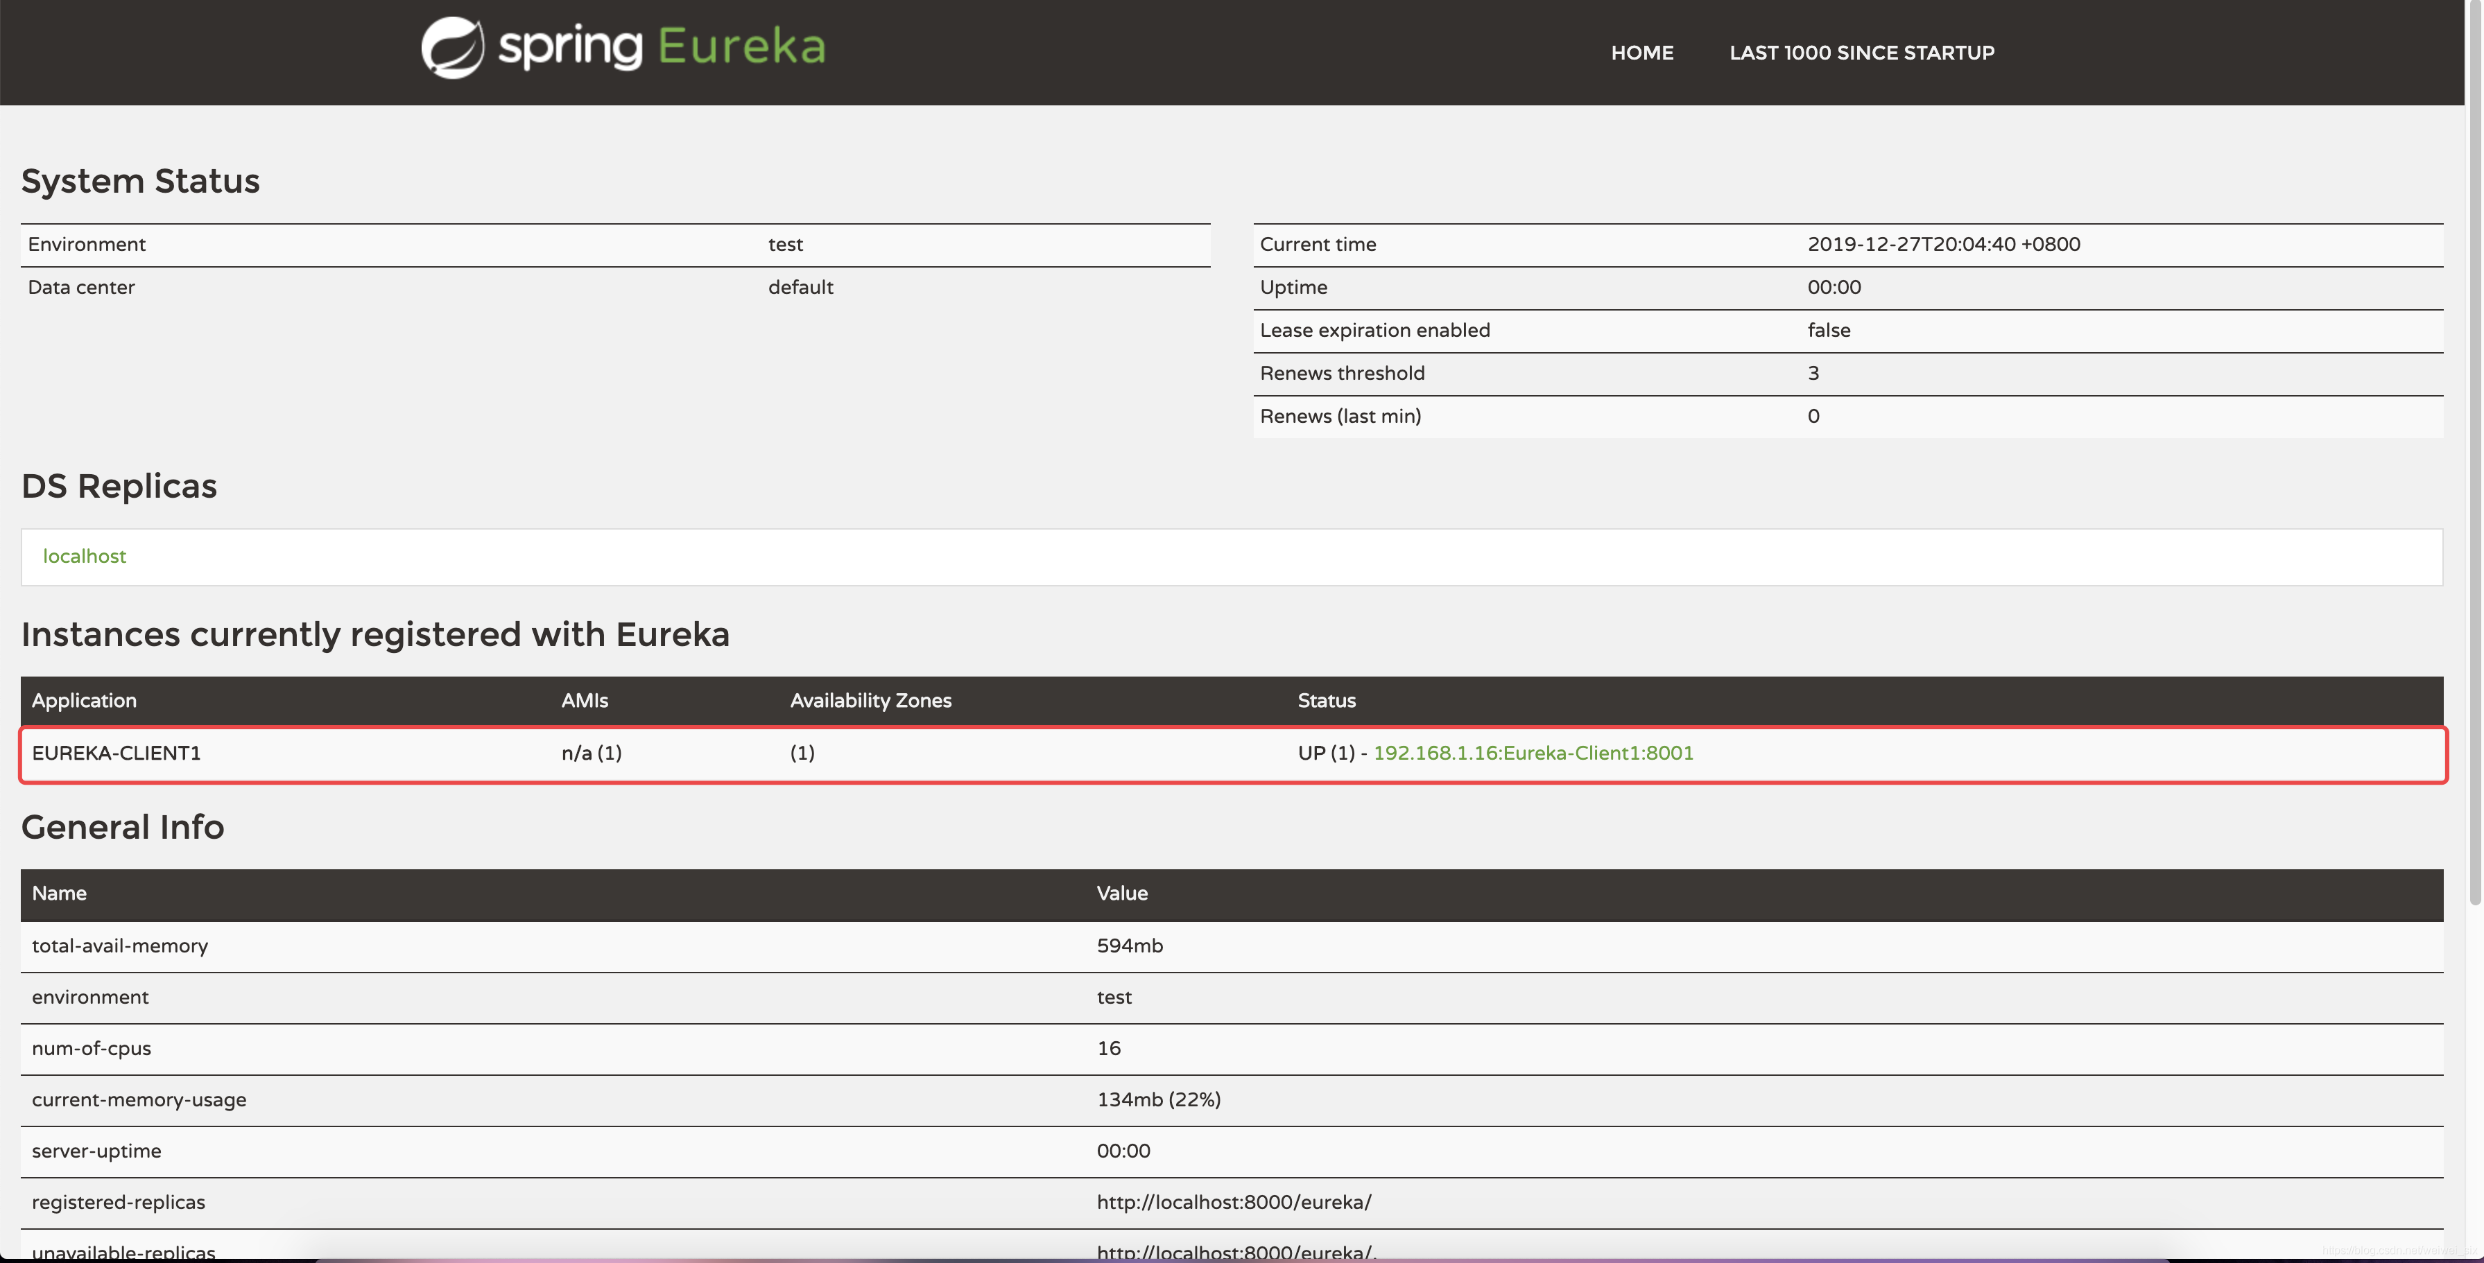Click the 'false' lease expiration value
This screenshot has width=2484, height=1263.
point(1828,331)
